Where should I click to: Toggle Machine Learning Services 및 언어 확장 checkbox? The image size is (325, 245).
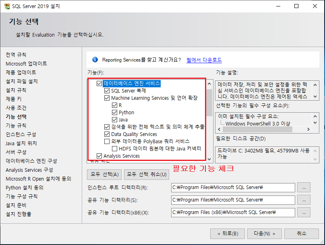[107, 98]
